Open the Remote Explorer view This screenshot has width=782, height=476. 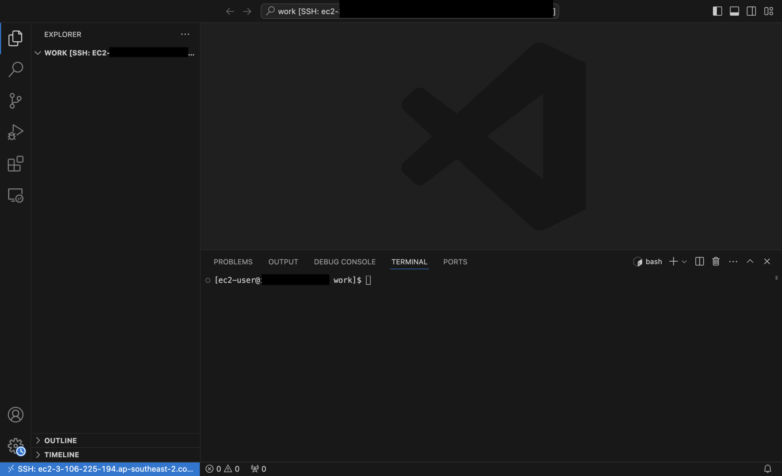(15, 195)
